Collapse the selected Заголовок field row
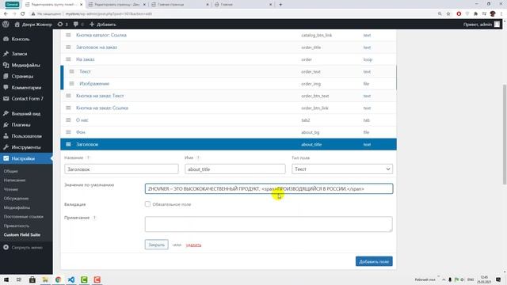This screenshot has height=285, width=507. tap(87, 144)
